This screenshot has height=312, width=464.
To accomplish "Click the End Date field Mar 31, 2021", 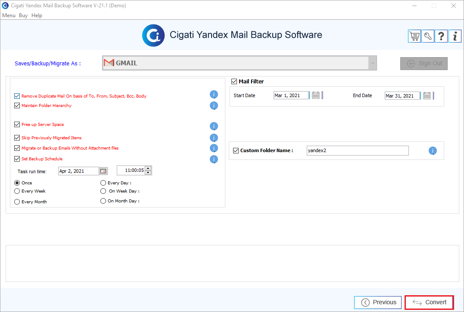I will (402, 96).
